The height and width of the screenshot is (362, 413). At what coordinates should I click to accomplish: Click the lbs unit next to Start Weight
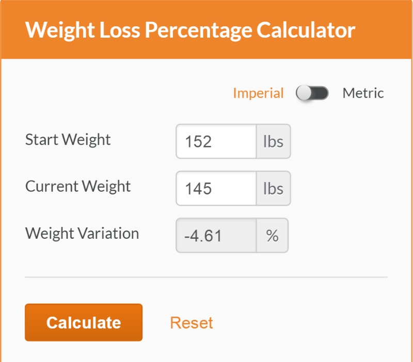pos(273,141)
